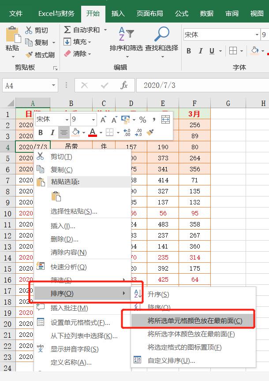269x381 pixels.
Task: Click the Fill (填充) down-arrow icon
Action: pyautogui.click(x=67, y=41)
